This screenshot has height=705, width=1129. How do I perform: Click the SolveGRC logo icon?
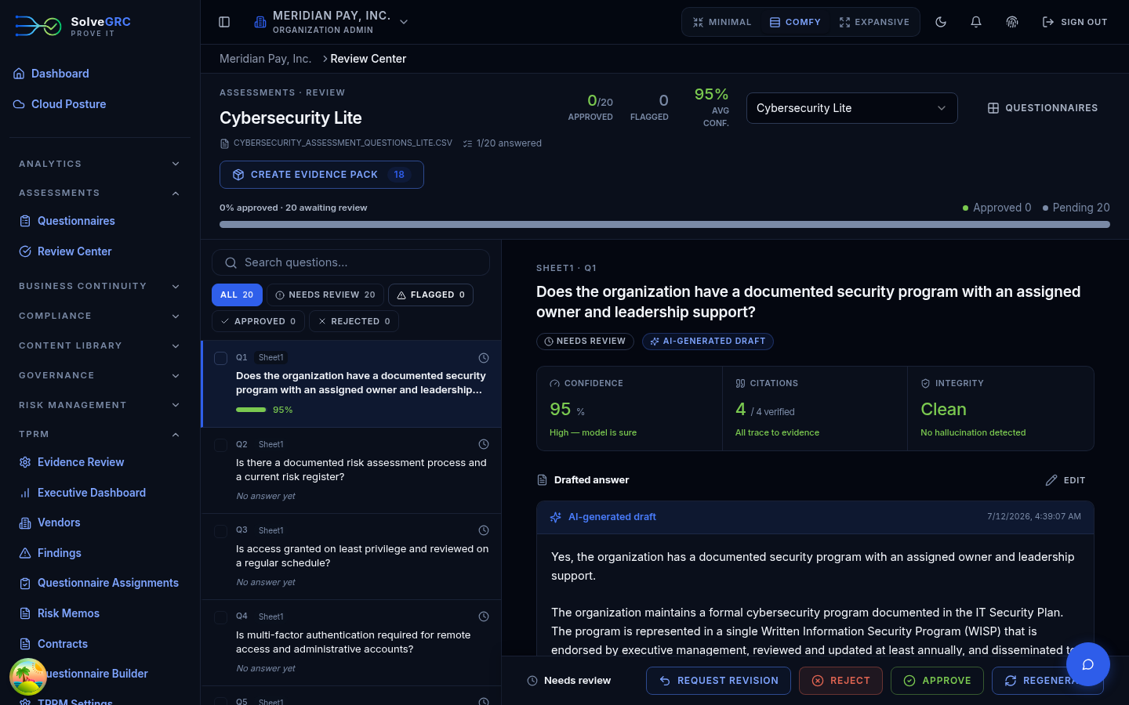pos(38,26)
